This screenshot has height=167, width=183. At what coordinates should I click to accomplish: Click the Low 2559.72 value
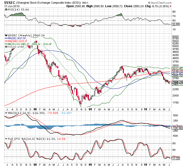point(114,6)
